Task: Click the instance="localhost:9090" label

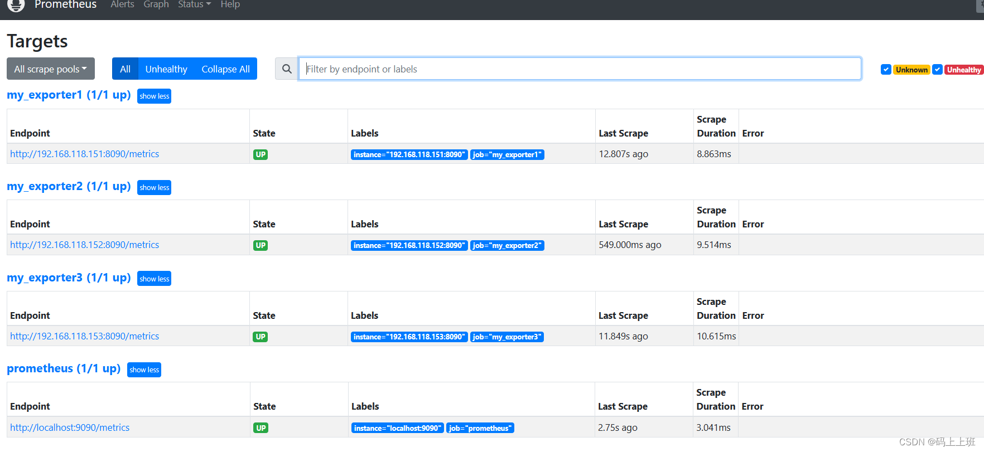Action: coord(398,428)
